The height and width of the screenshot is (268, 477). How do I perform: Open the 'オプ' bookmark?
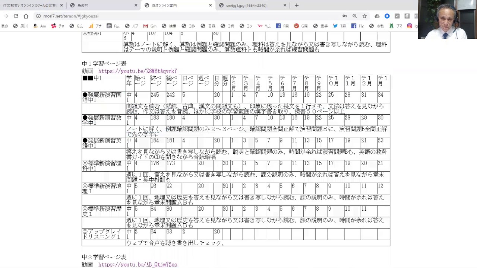coord(132,26)
